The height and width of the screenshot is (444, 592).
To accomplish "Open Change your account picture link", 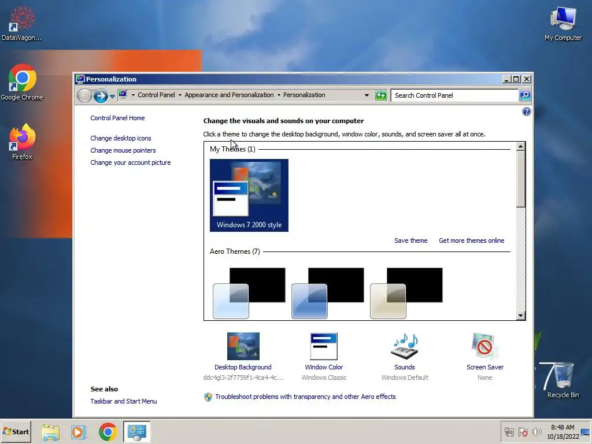I will 131,162.
